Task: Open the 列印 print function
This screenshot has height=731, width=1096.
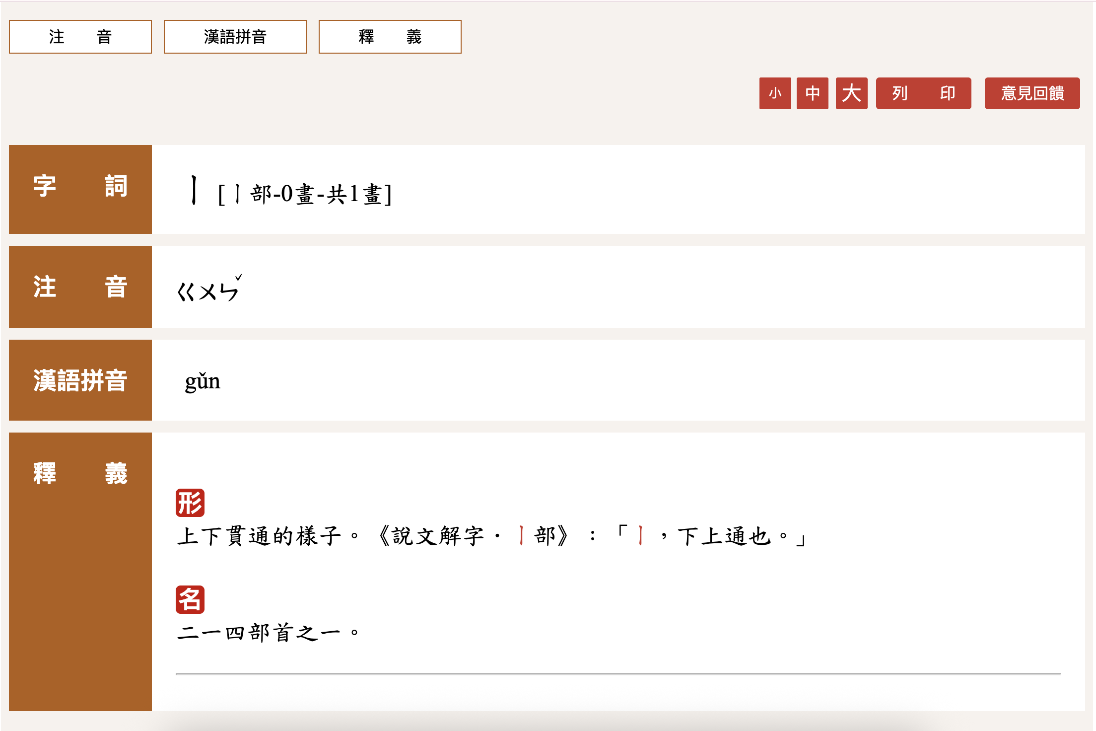Action: 923,93
